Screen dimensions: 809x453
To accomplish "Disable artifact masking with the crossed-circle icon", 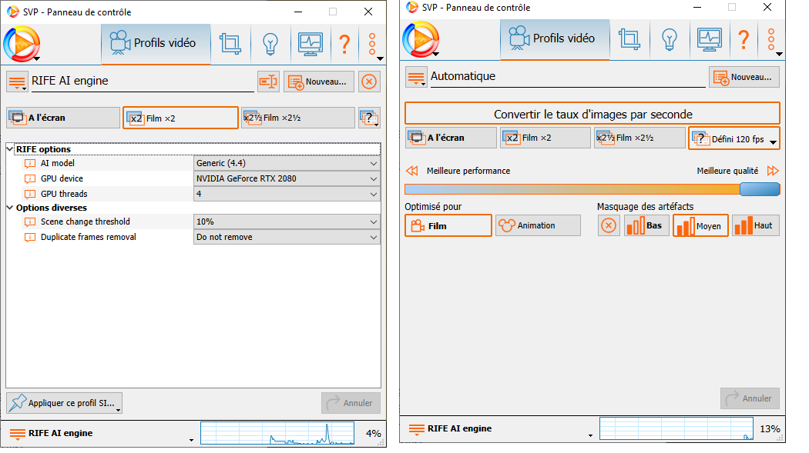I will tap(609, 225).
